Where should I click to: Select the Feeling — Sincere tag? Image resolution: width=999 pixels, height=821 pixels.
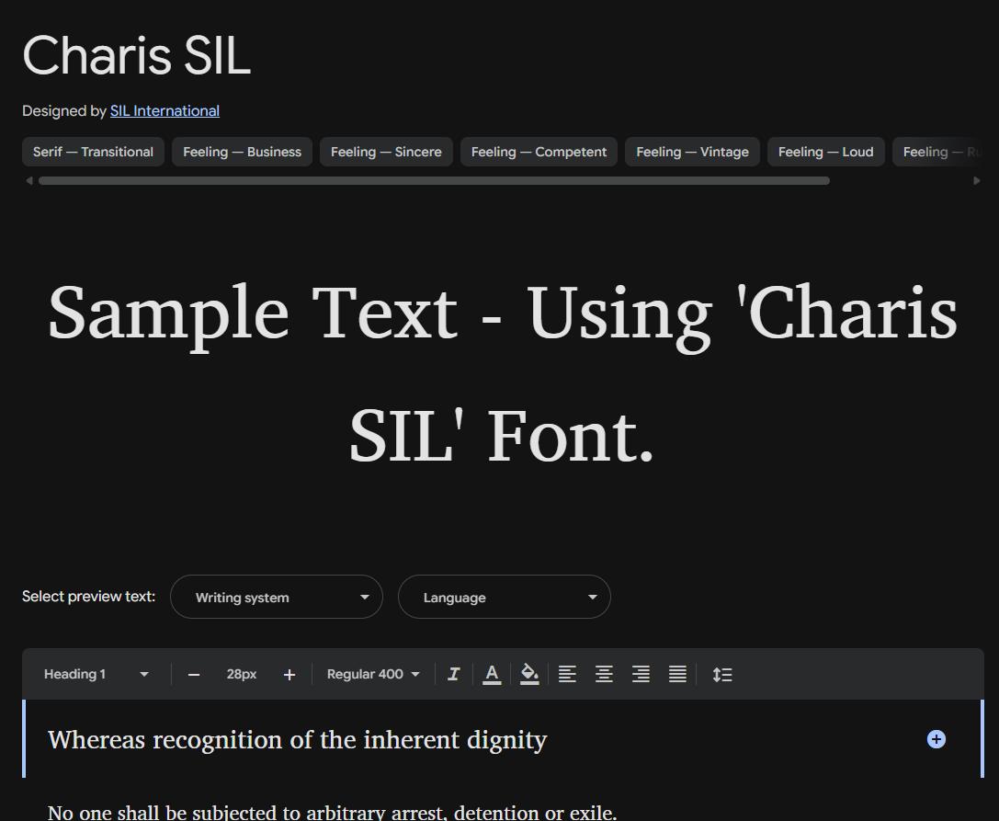pyautogui.click(x=386, y=152)
